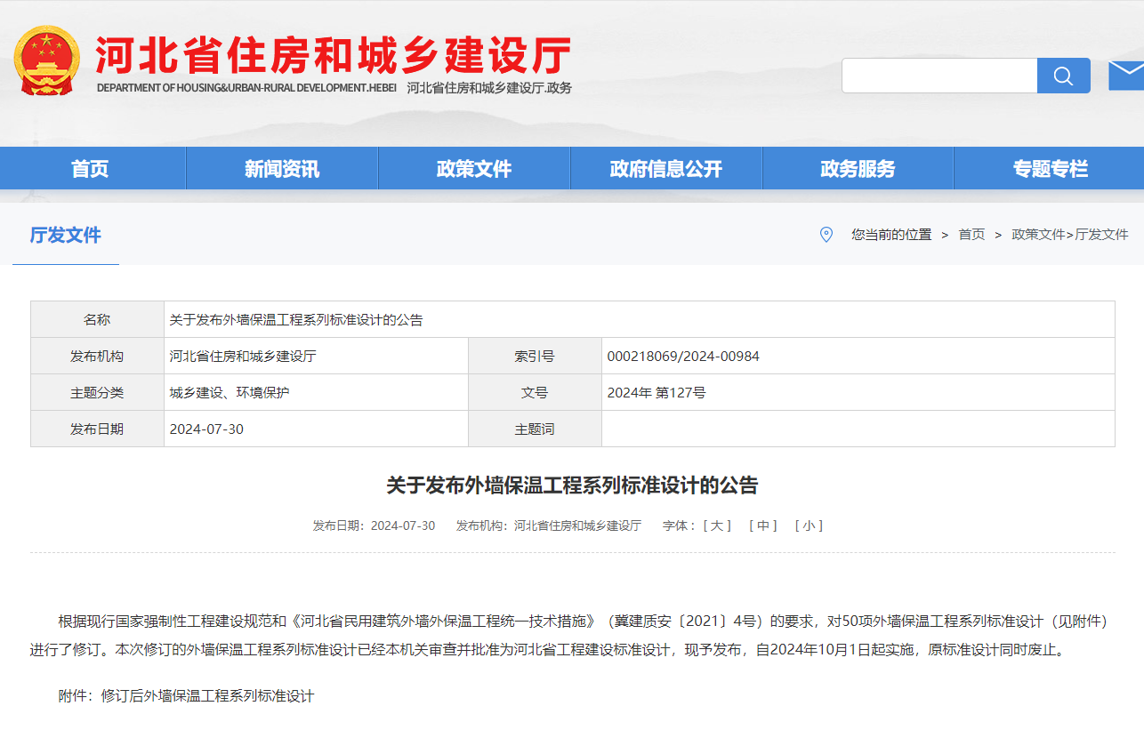Image resolution: width=1144 pixels, height=738 pixels.
Task: Go to 首页 in breadcrumb
Action: 971,235
